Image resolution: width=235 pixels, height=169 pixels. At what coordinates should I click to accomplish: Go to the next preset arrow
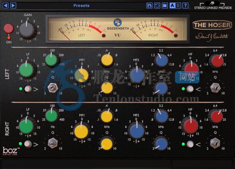[x=13, y=5]
